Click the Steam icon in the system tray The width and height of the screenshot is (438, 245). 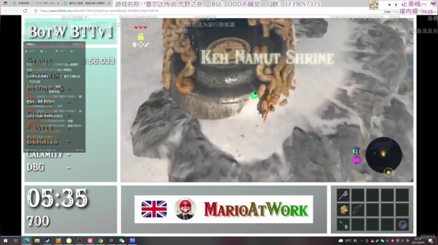click(x=377, y=241)
